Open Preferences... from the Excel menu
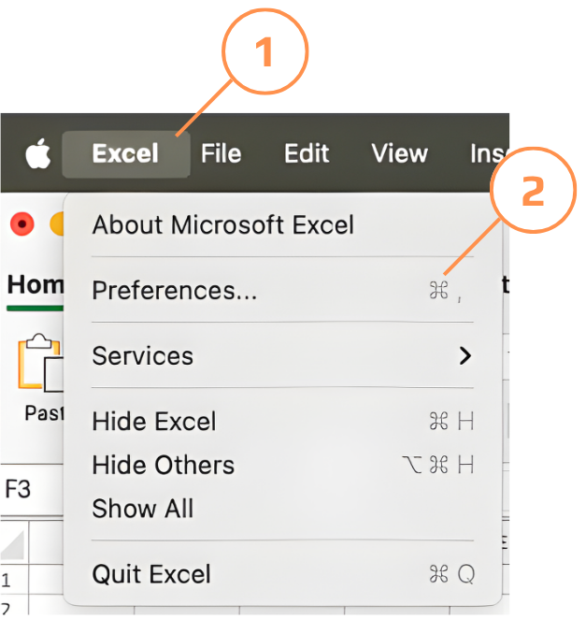 coord(174,291)
